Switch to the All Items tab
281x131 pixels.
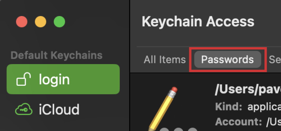coord(165,60)
